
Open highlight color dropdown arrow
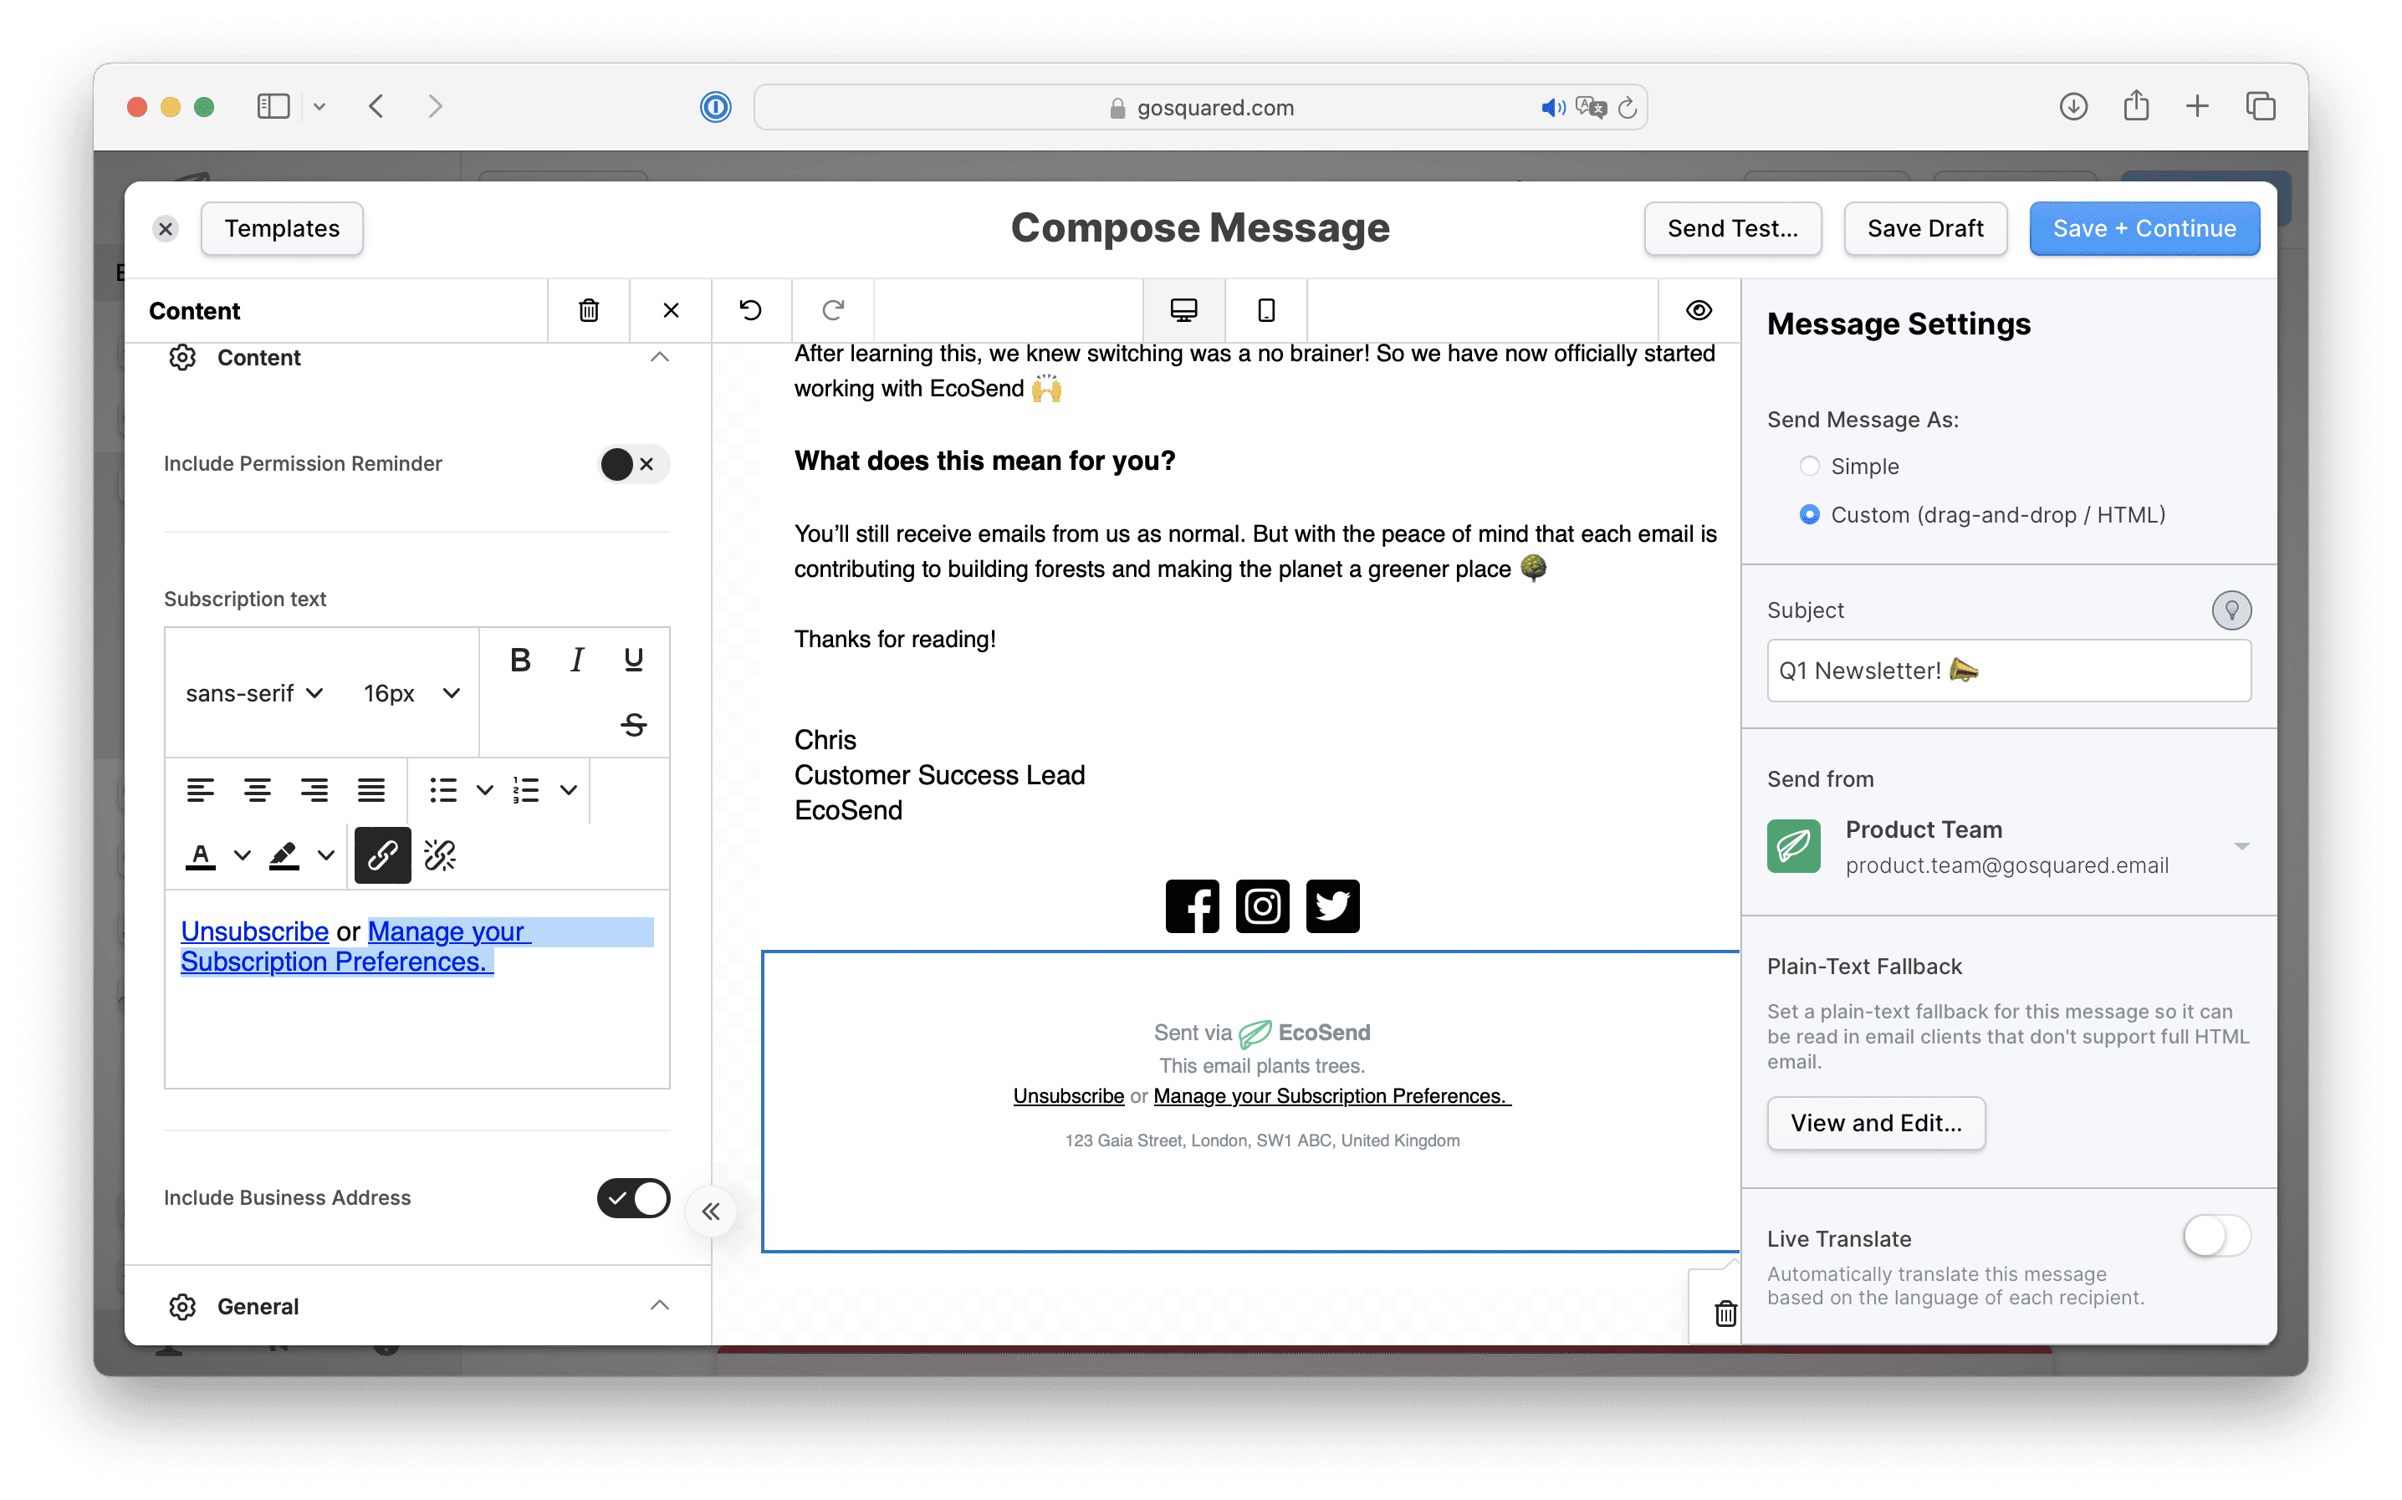point(325,855)
